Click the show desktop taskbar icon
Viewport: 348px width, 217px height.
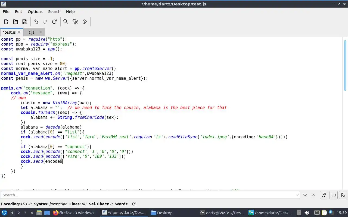tap(47, 213)
